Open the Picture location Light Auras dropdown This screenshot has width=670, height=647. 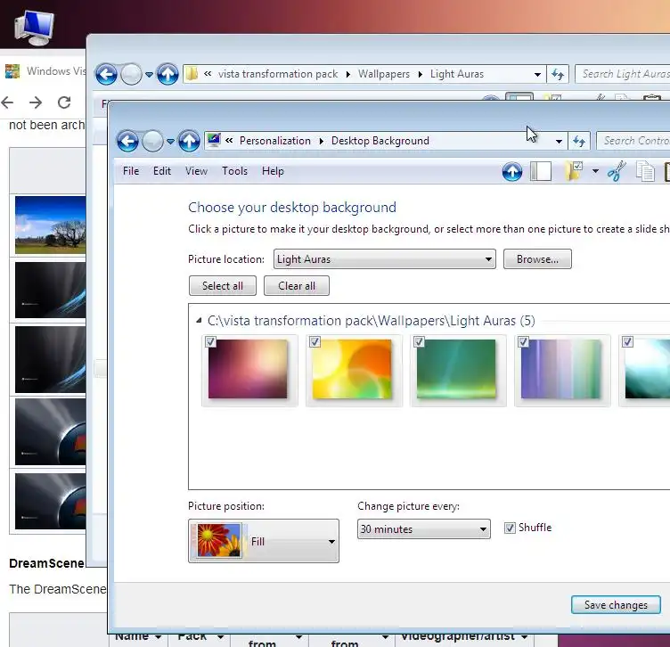point(385,259)
